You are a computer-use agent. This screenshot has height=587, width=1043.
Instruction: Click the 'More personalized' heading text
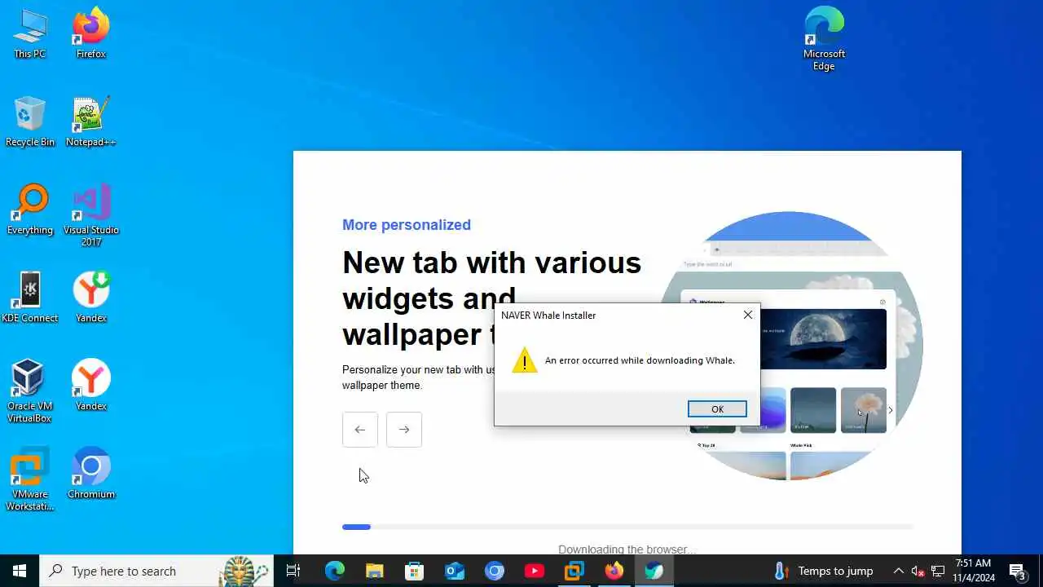point(407,225)
